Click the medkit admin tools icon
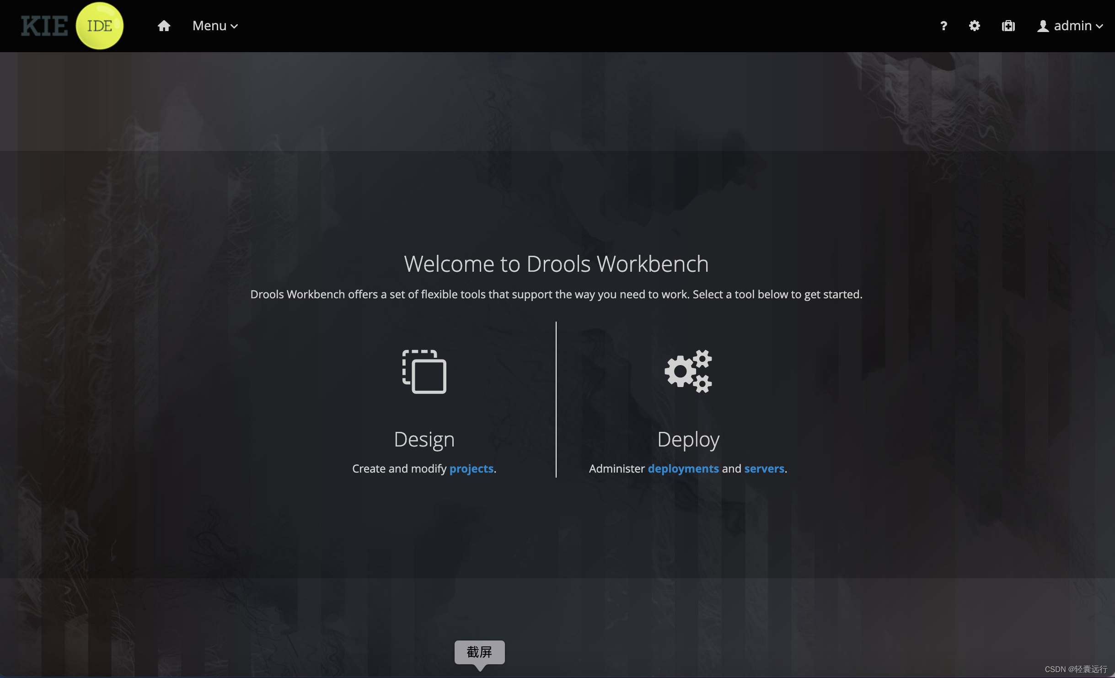This screenshot has height=678, width=1115. [1008, 26]
